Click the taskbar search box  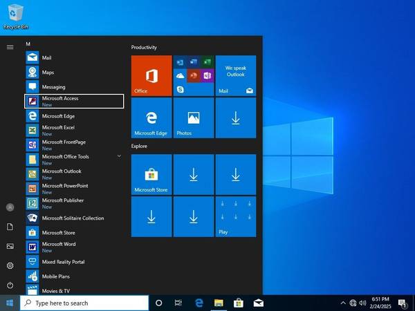click(84, 303)
